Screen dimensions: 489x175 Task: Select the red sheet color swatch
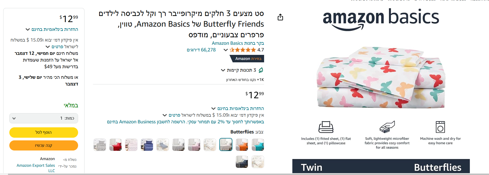tap(115, 145)
